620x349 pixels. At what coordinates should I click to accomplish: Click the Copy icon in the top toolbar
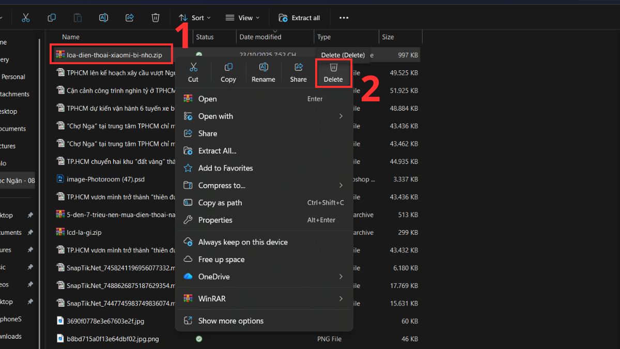coord(51,17)
